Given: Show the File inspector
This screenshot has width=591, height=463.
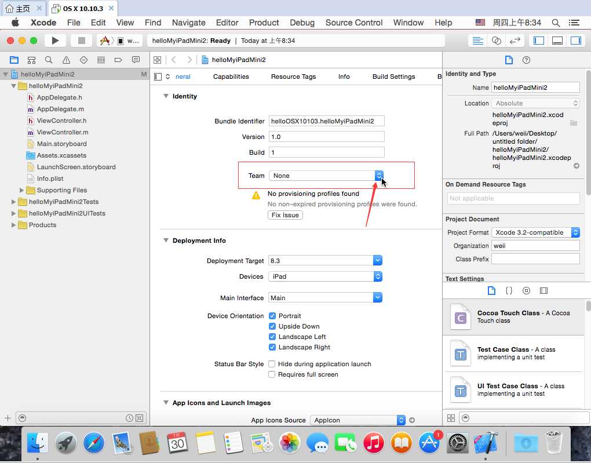Looking at the screenshot, I should pos(509,60).
